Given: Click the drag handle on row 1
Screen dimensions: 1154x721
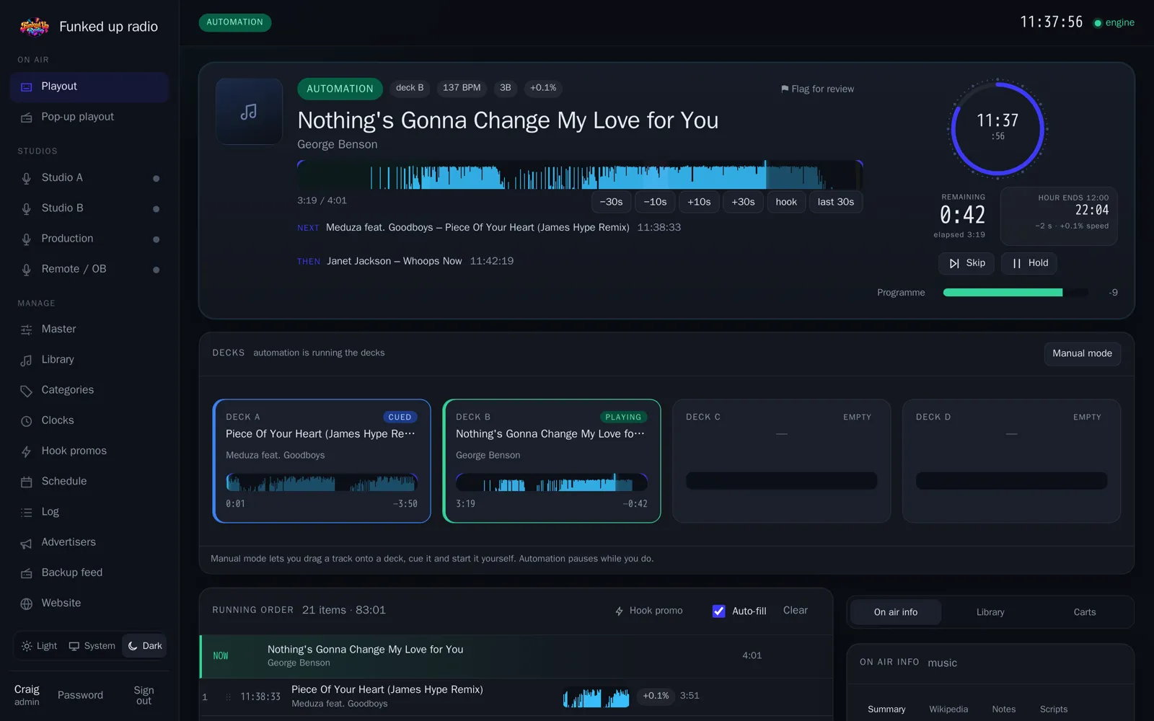Looking at the screenshot, I should click(x=229, y=697).
